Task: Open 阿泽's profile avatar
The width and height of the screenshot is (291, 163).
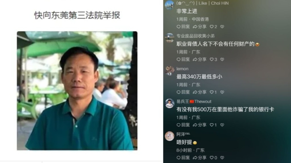Action: pyautogui.click(x=170, y=136)
